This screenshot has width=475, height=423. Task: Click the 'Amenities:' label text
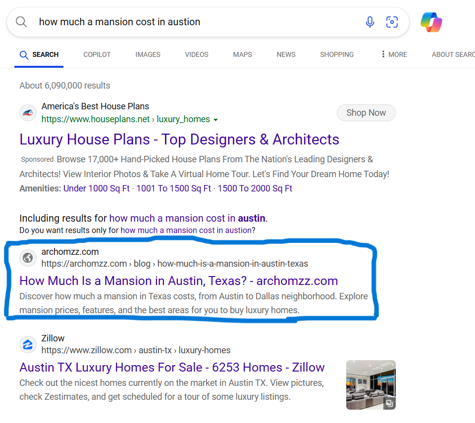click(40, 188)
